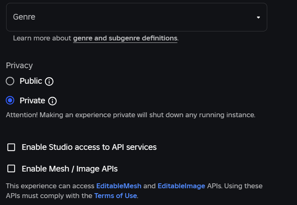Click the 'Private' option label text
The image size is (297, 205).
[32, 100]
